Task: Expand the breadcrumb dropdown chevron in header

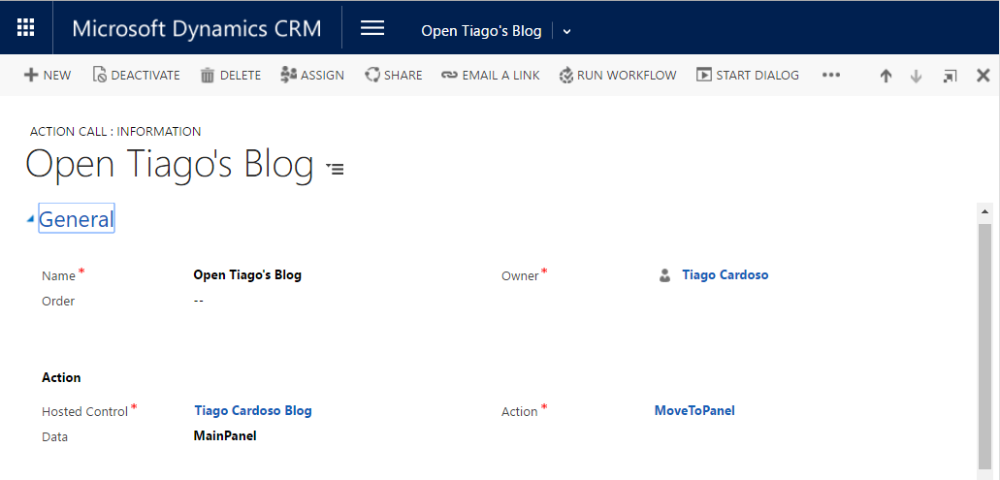Action: (x=567, y=31)
